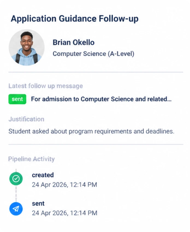Screen dimensions: 190x232
Task: Click the Pipeline Activity section heading
Action: click(x=31, y=159)
